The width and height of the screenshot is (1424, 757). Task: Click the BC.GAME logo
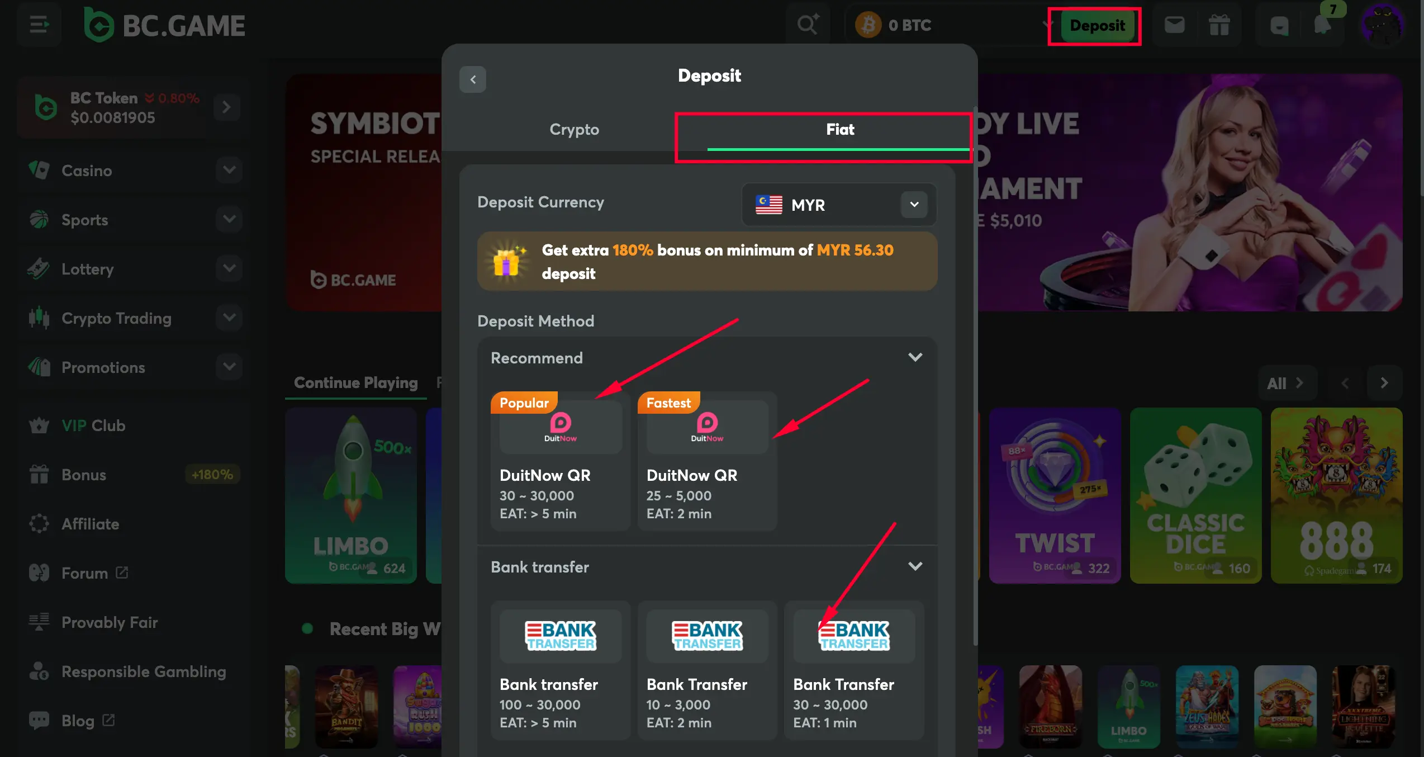tap(164, 25)
